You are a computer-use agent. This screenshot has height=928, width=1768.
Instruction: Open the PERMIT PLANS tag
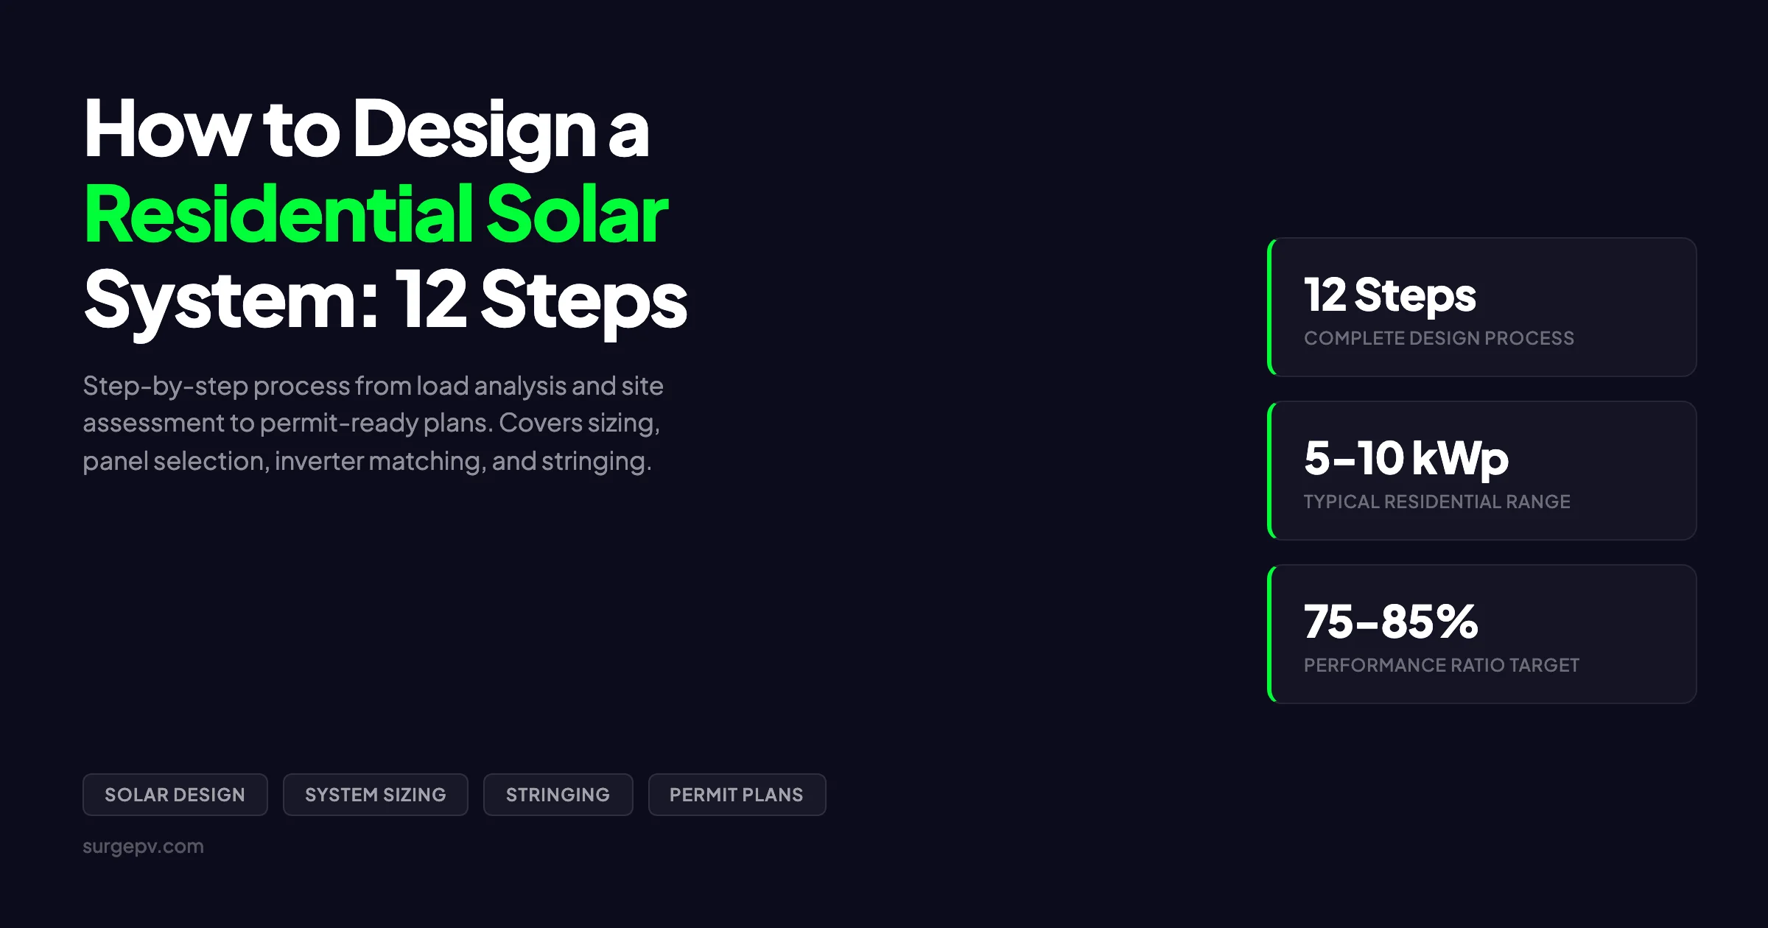click(736, 795)
